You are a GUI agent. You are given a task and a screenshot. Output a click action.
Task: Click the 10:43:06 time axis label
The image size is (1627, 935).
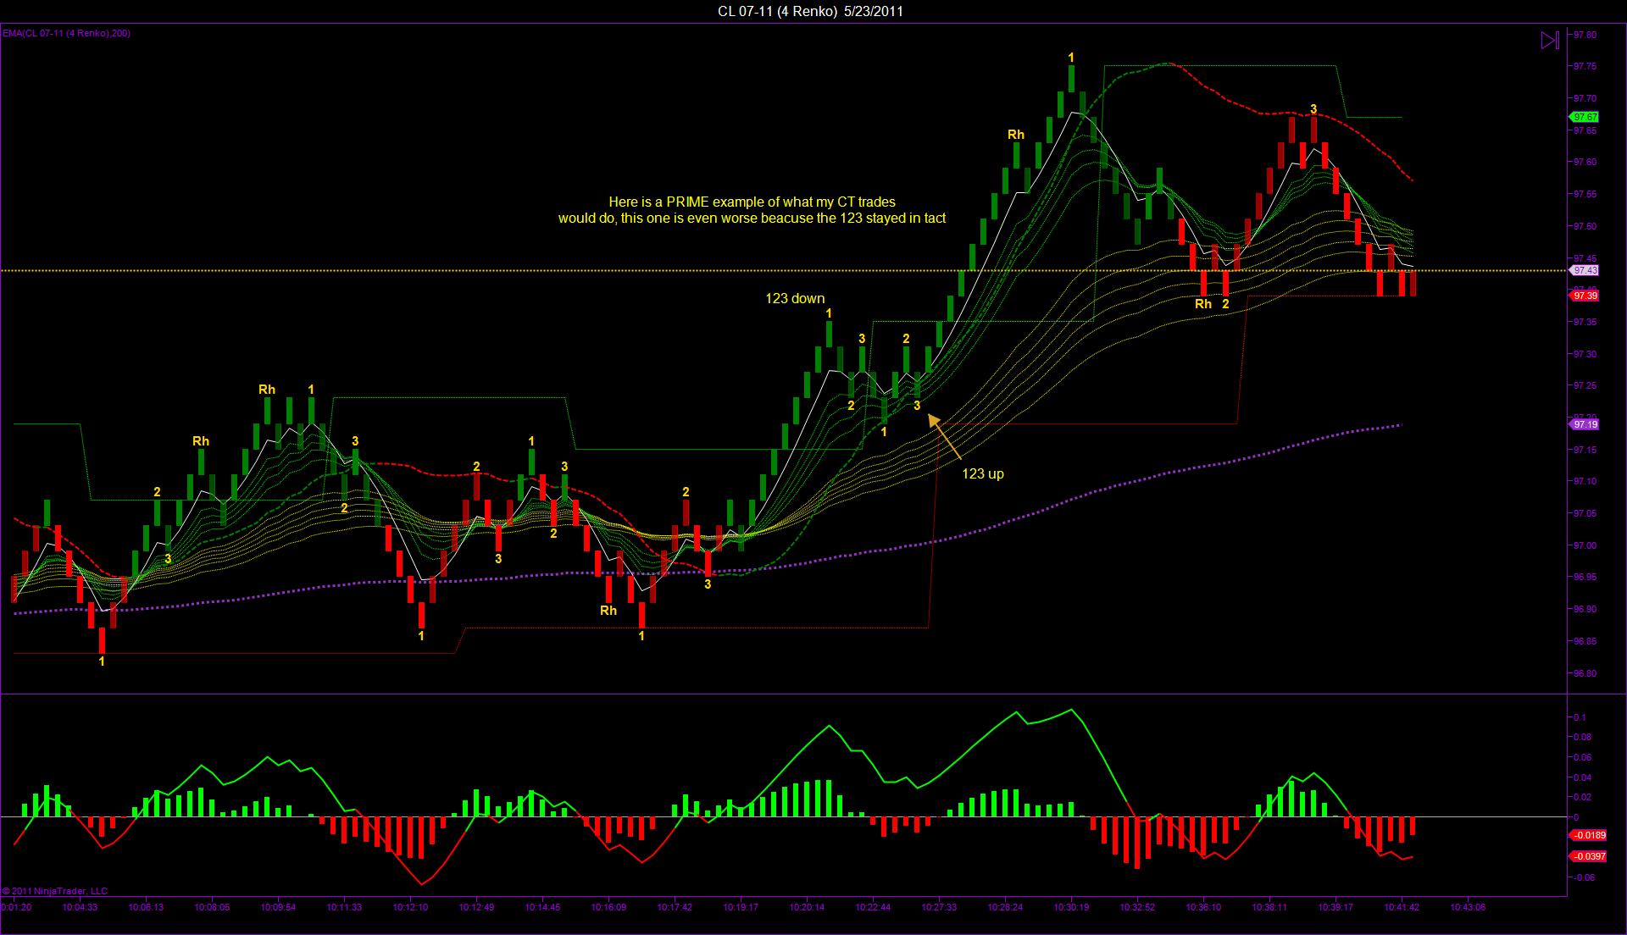[x=1468, y=907]
